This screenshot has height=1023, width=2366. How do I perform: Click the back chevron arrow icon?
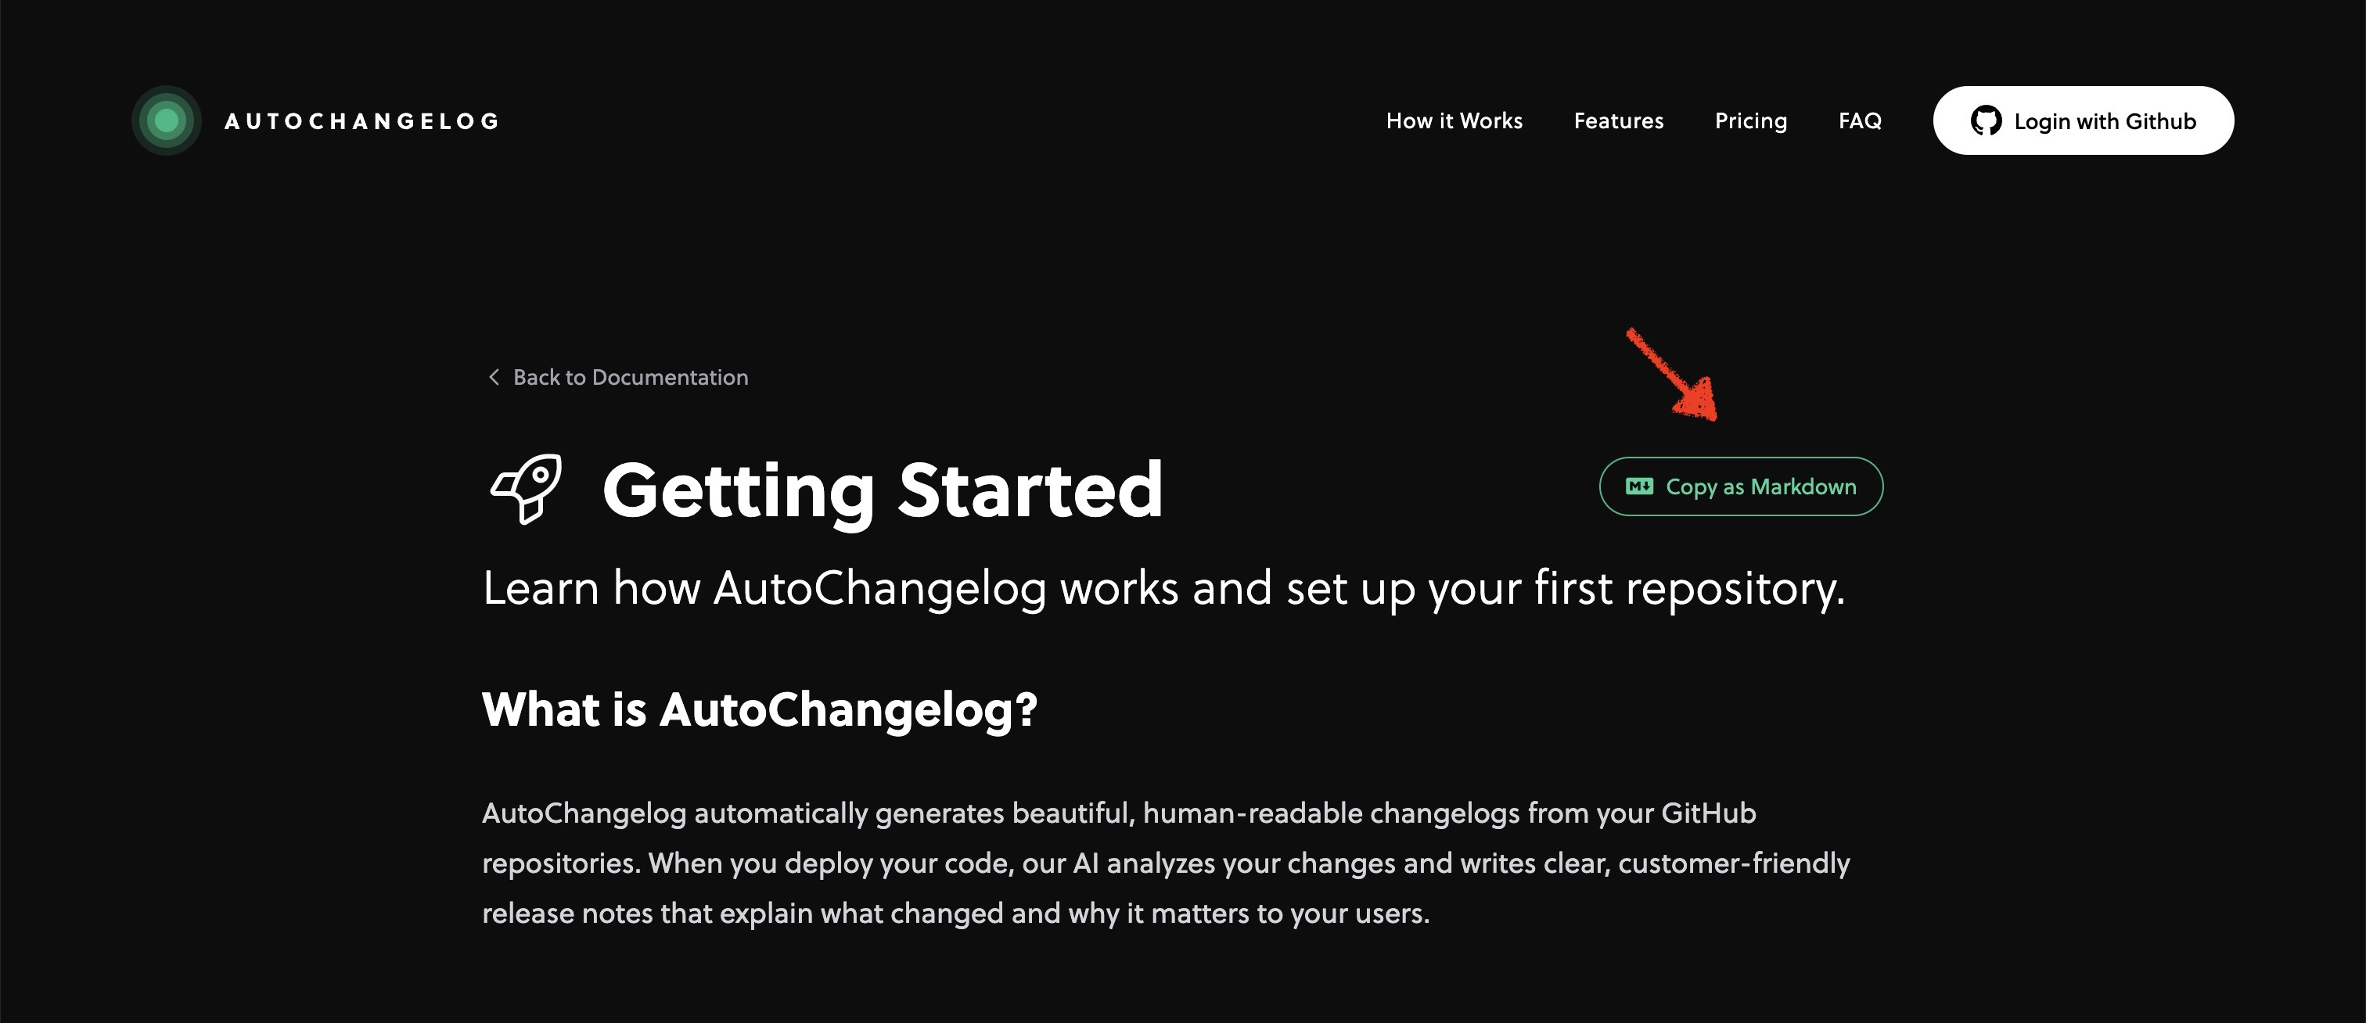tap(494, 378)
